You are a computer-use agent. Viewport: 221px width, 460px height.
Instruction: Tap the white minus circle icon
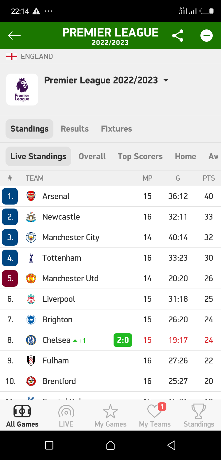[x=207, y=36]
